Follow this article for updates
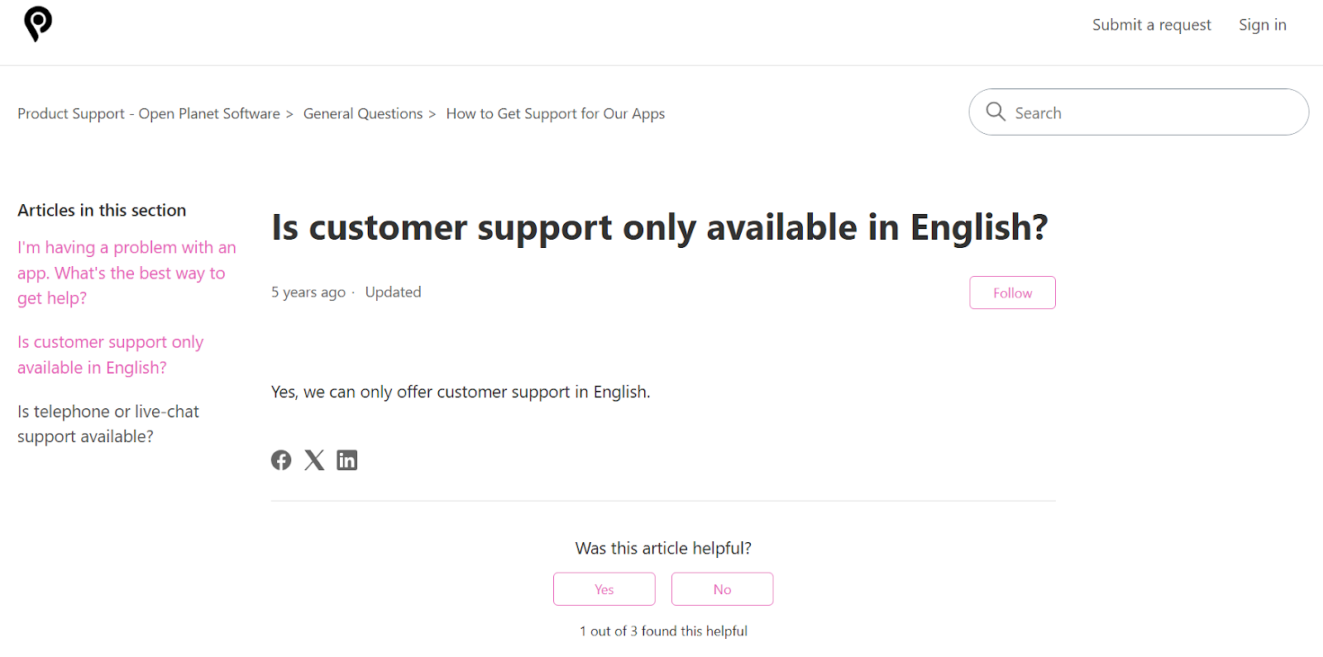This screenshot has width=1323, height=657. (1012, 292)
